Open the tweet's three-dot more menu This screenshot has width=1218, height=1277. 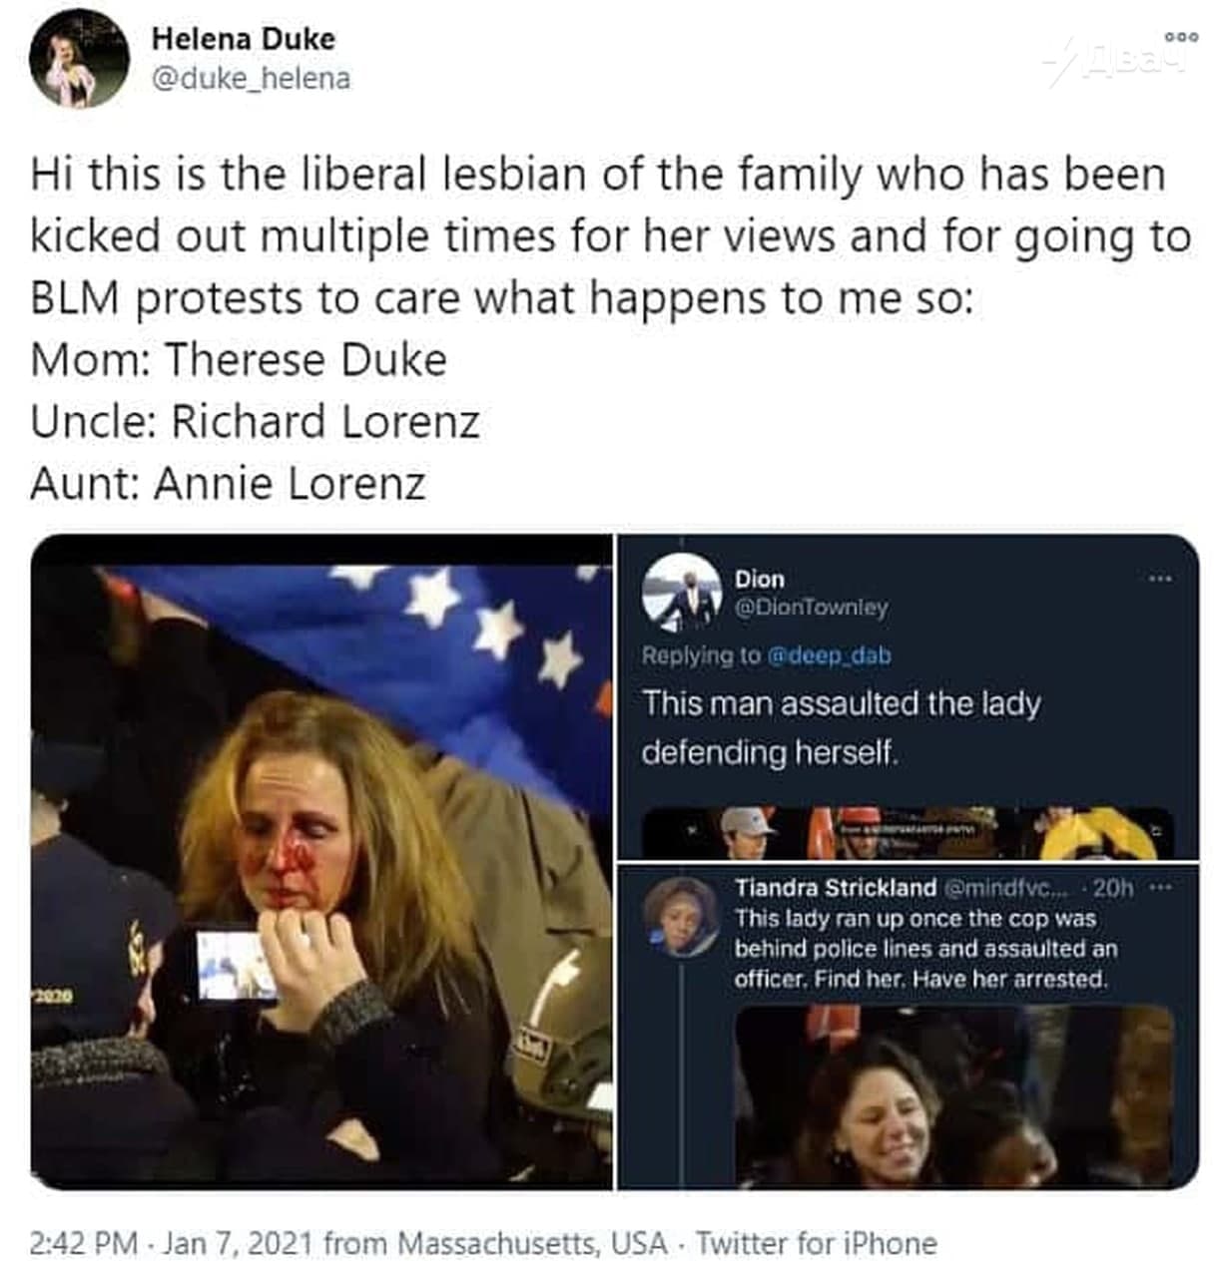tap(1180, 36)
